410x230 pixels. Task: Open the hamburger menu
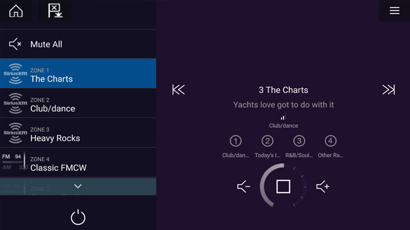(x=394, y=11)
